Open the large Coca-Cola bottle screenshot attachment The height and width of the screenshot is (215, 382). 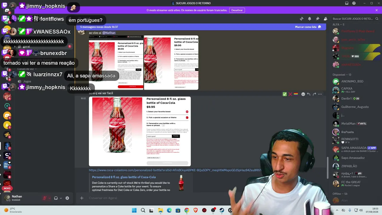[x=140, y=131]
